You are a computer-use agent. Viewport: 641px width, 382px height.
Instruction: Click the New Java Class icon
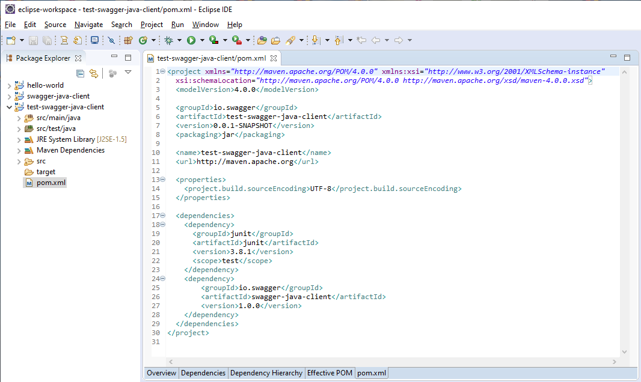click(x=143, y=40)
